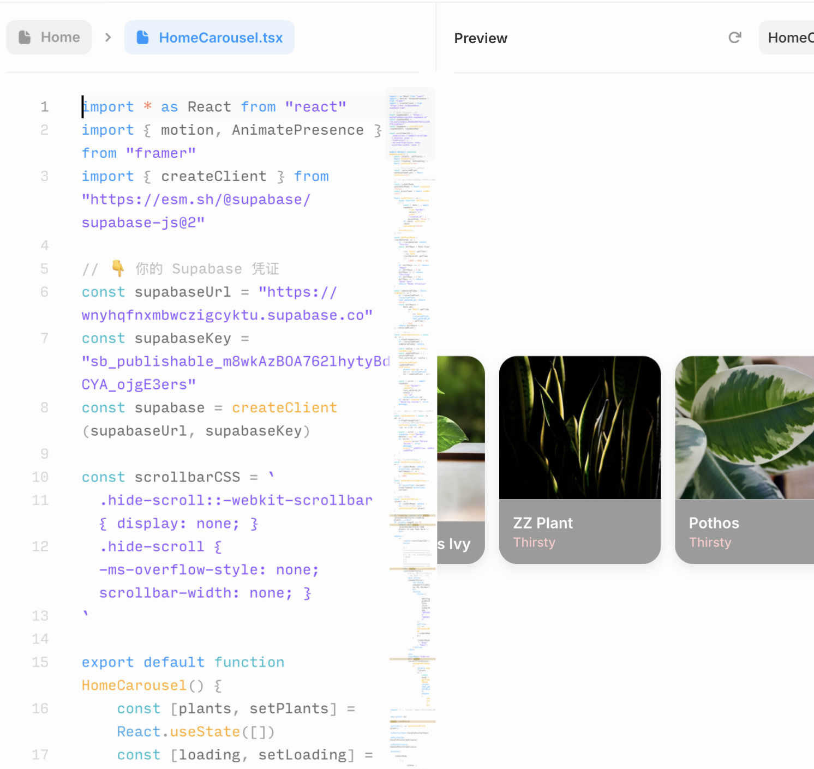The image size is (814, 769).
Task: Place cursor on line 1 import React
Action: pos(214,107)
